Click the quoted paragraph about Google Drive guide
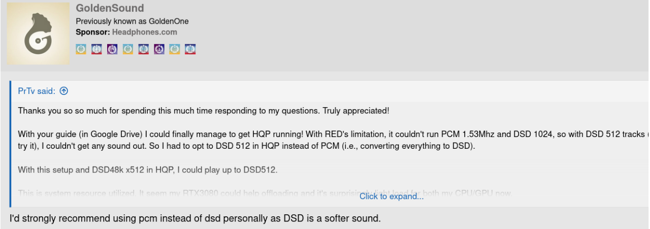This screenshot has height=229, width=650. [x=333, y=140]
